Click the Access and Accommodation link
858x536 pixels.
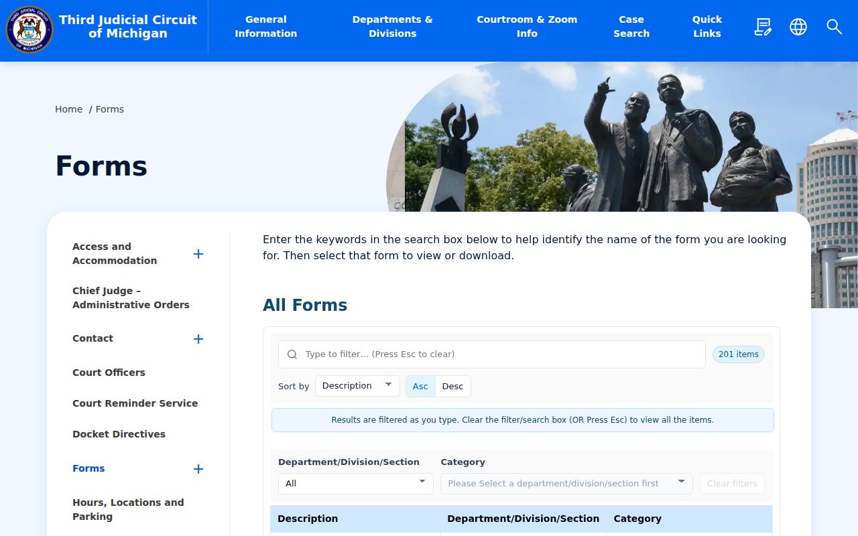[115, 254]
